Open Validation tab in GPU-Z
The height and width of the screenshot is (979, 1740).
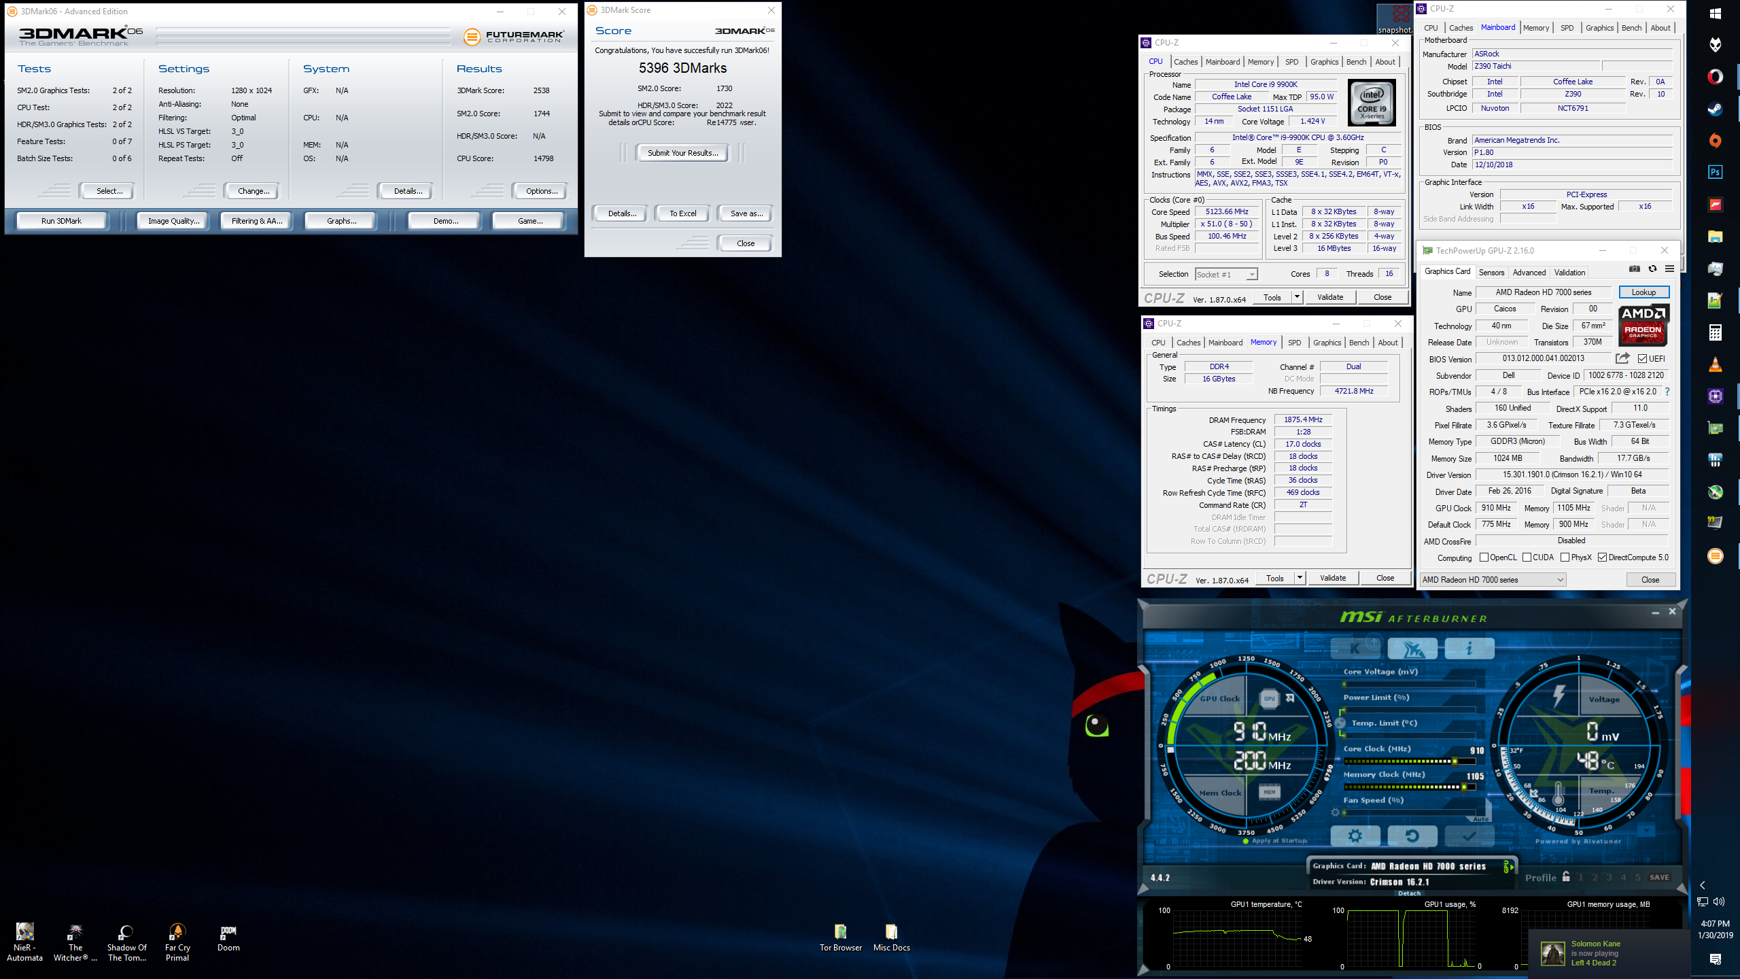pos(1569,273)
